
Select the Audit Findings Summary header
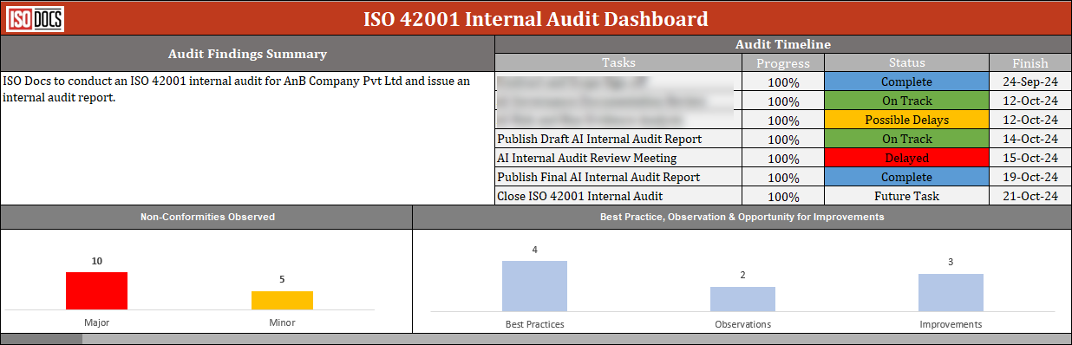point(247,54)
